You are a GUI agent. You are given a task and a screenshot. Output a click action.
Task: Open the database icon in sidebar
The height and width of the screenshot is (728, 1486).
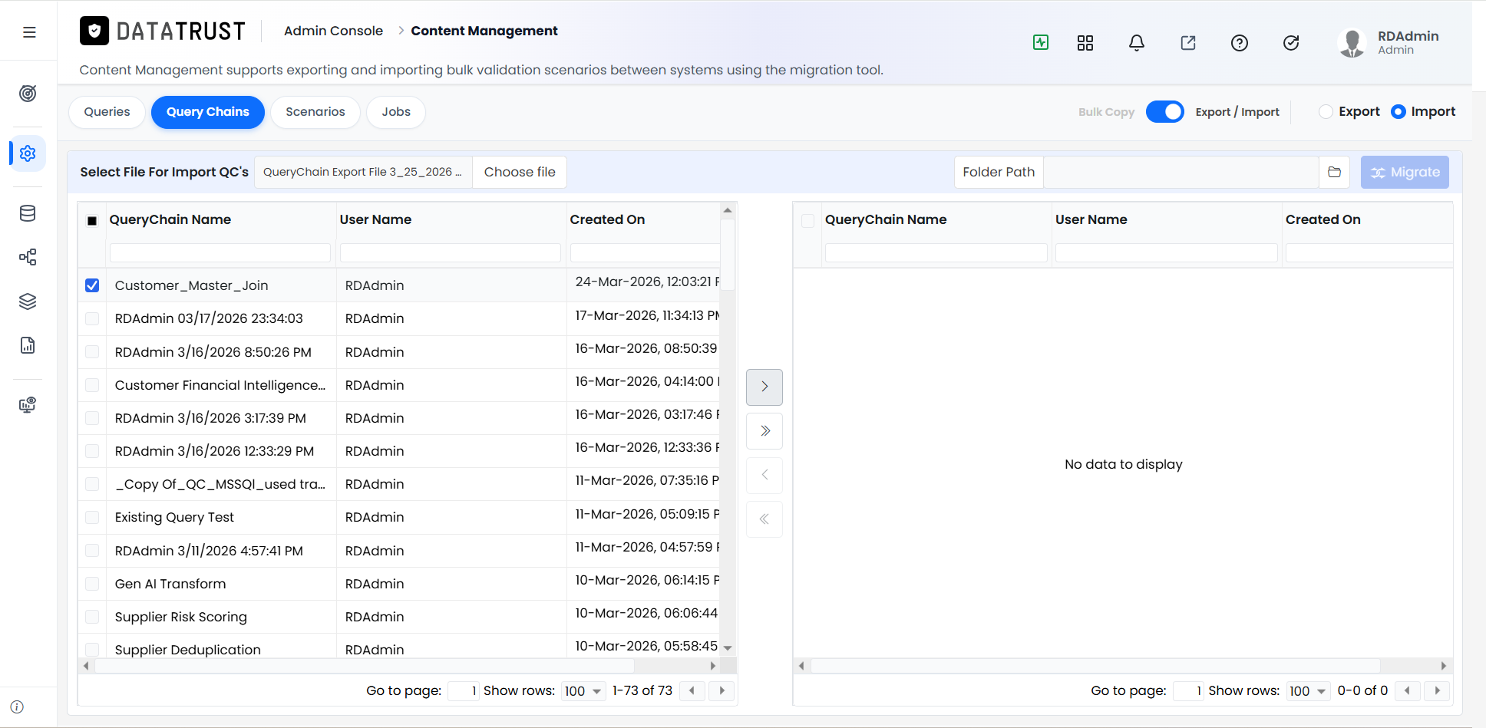(x=28, y=213)
